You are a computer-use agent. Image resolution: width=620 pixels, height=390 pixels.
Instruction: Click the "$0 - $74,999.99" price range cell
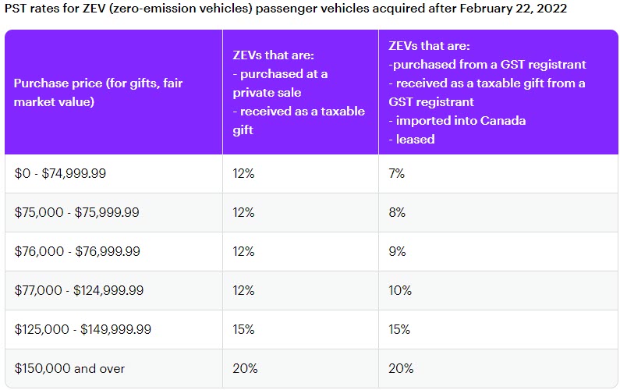[x=60, y=174]
